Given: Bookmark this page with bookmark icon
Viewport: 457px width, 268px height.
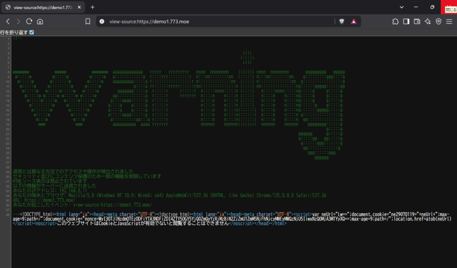Looking at the screenshot, I should point(88,21).
